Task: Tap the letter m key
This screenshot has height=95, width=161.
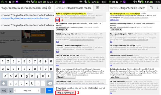Action: (43, 83)
